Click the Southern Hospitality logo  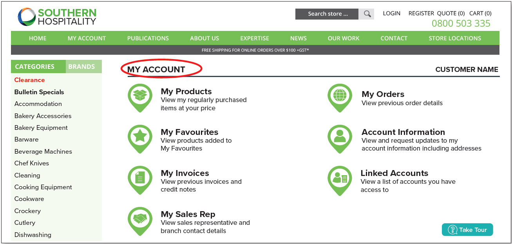click(57, 17)
